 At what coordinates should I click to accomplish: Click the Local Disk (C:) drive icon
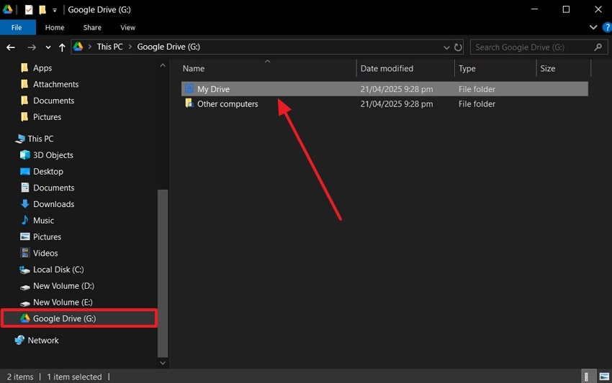point(24,269)
